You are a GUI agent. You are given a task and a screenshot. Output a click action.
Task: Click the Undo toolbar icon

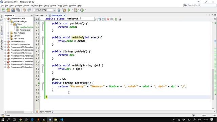coord(24,10)
